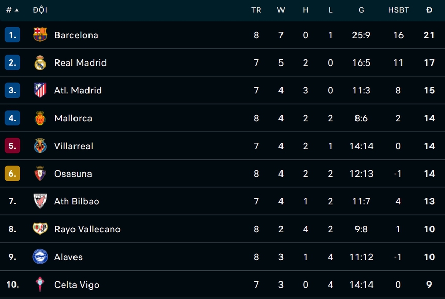
Task: Sort standings by TR matches played
Action: pyautogui.click(x=256, y=10)
